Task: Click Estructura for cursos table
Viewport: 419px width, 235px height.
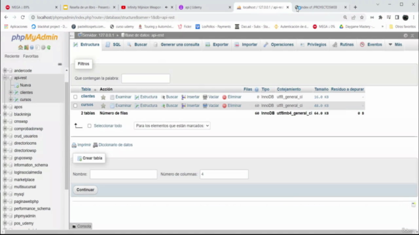Action: click(146, 106)
